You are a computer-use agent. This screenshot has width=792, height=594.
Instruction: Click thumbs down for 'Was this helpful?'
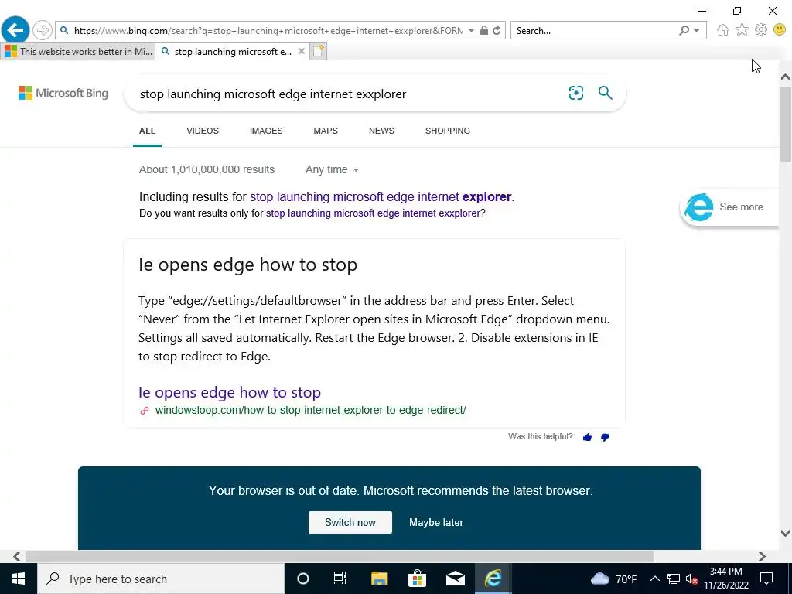point(605,437)
